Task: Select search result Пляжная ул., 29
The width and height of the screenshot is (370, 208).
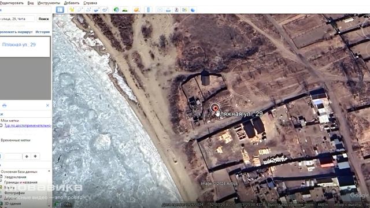Action: [x=19, y=44]
